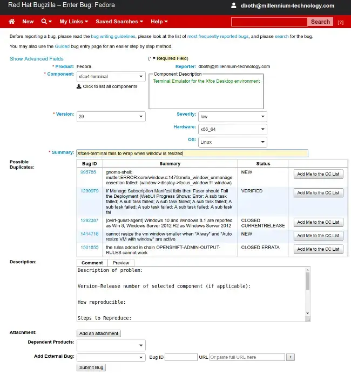The width and height of the screenshot is (351, 374).
Task: Open the My Links menu
Action: [x=73, y=22]
